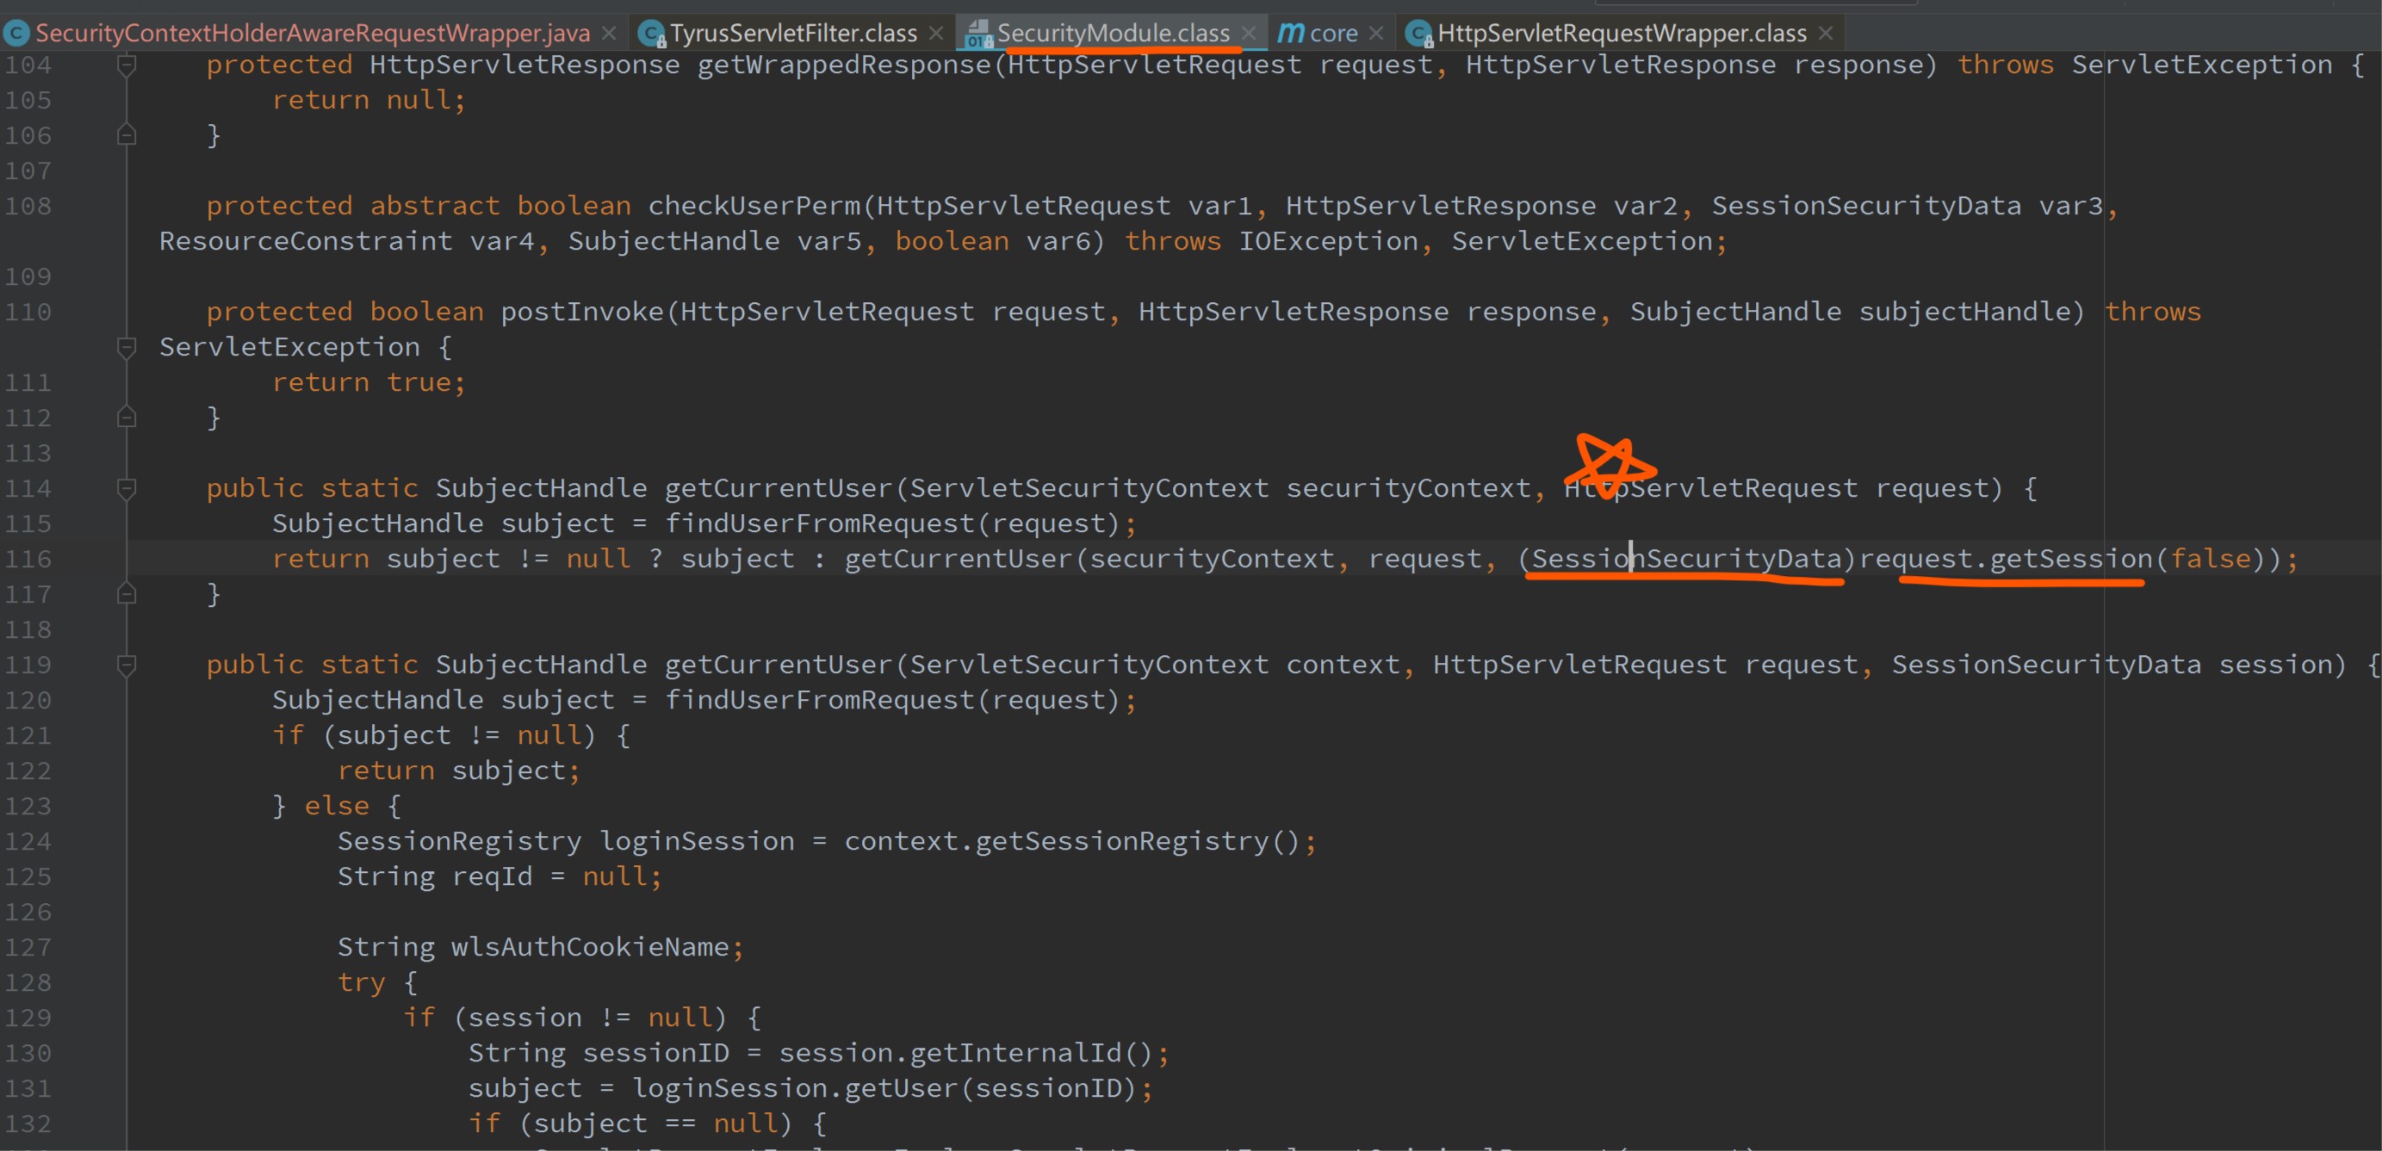Close the TyrusServletFilter.class tab
The width and height of the screenshot is (2382, 1151).
(936, 34)
